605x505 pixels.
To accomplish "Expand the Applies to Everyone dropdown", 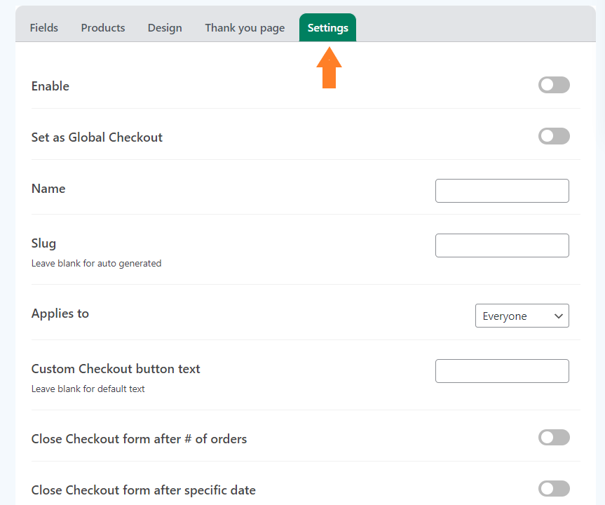I will coord(522,316).
